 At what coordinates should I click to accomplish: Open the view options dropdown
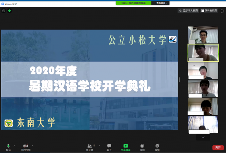[x=160, y=3]
